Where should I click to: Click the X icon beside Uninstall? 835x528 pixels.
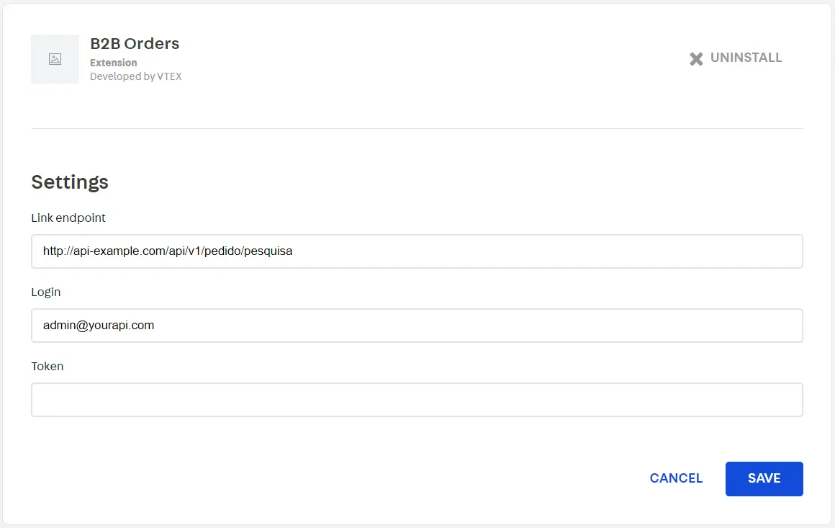coord(696,58)
